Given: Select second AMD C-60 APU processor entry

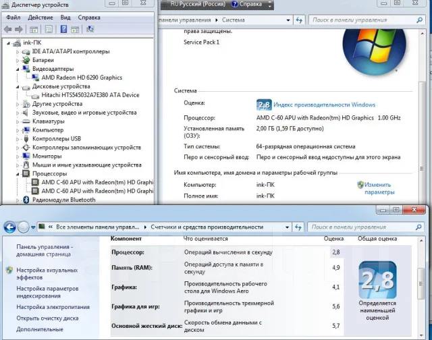Looking at the screenshot, I should (x=97, y=191).
